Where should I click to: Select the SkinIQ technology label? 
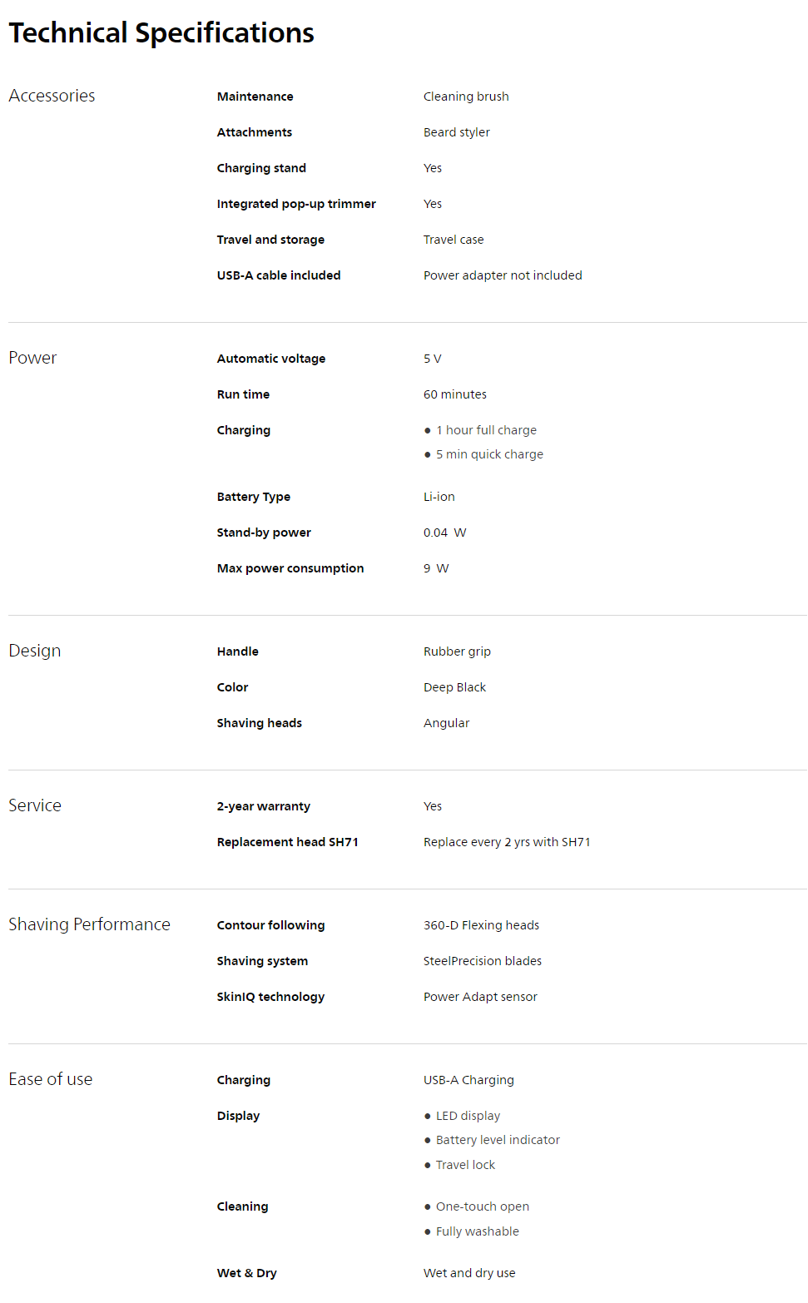(x=270, y=997)
